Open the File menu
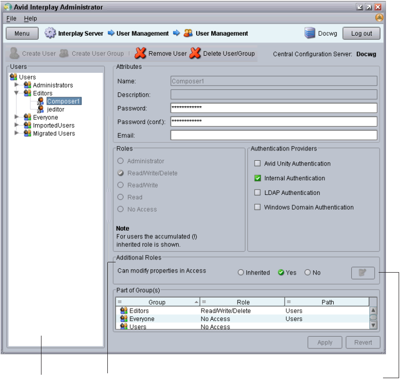Viewport: 404px width, 385px height. 11,18
